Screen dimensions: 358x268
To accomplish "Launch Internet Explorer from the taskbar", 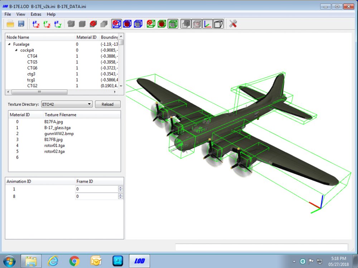I will click(x=53, y=261).
